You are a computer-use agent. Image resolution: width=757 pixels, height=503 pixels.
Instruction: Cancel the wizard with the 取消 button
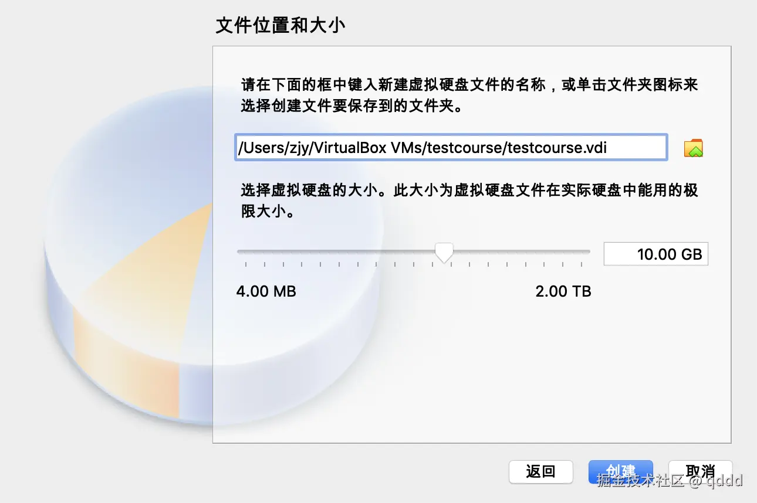pyautogui.click(x=700, y=471)
